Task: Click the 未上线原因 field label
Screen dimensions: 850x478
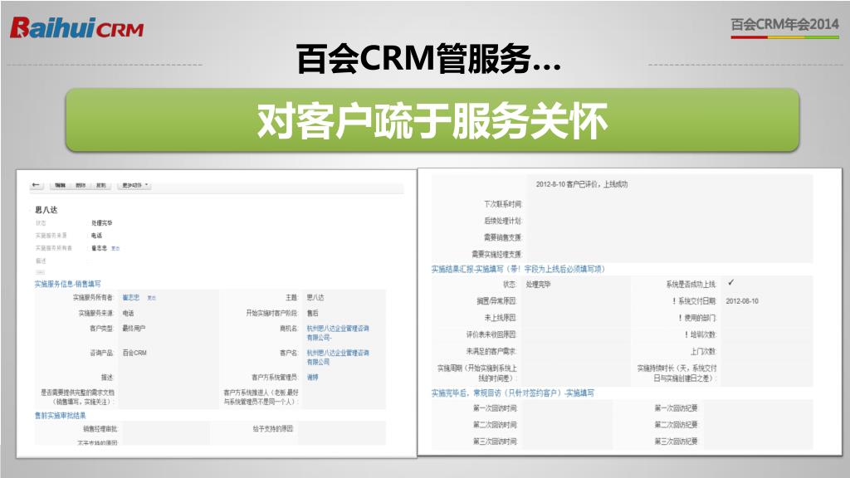Action: (501, 318)
